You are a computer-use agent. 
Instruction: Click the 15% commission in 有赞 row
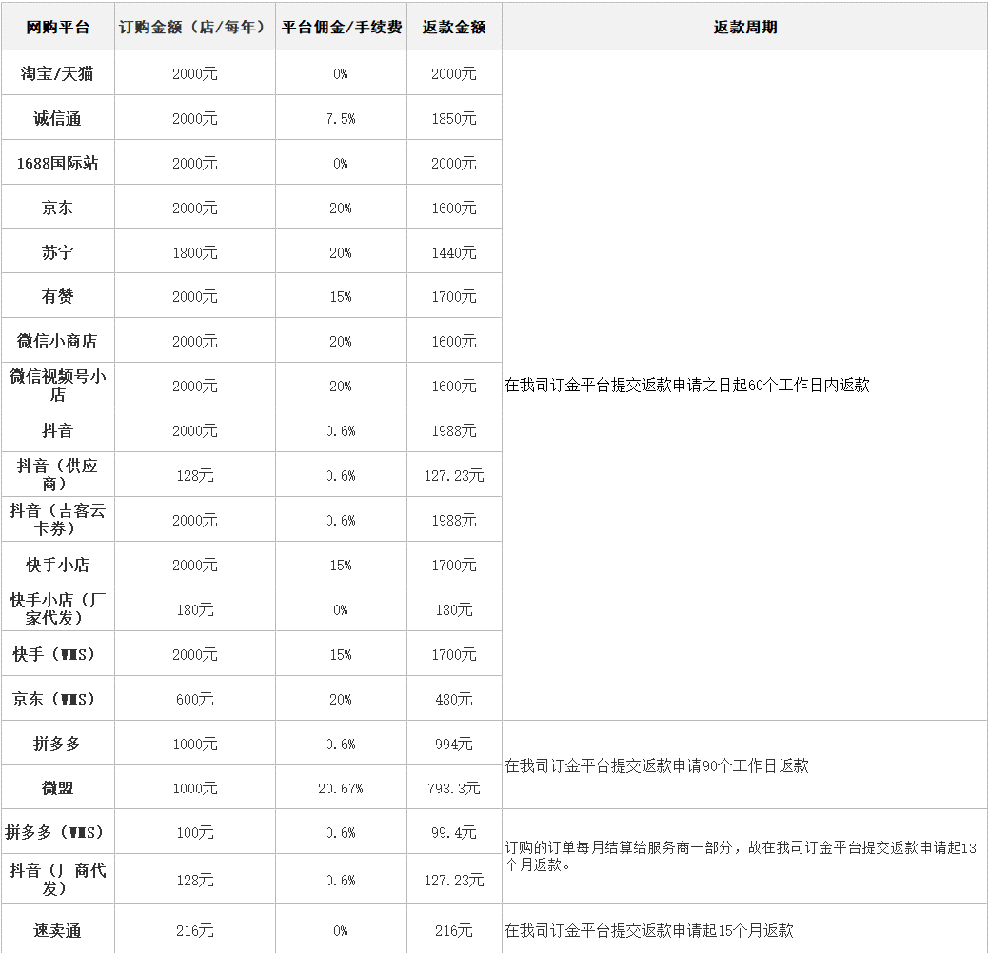pyautogui.click(x=341, y=297)
